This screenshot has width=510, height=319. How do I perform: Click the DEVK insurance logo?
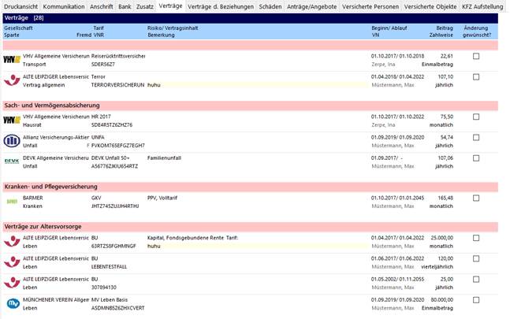[12, 161]
